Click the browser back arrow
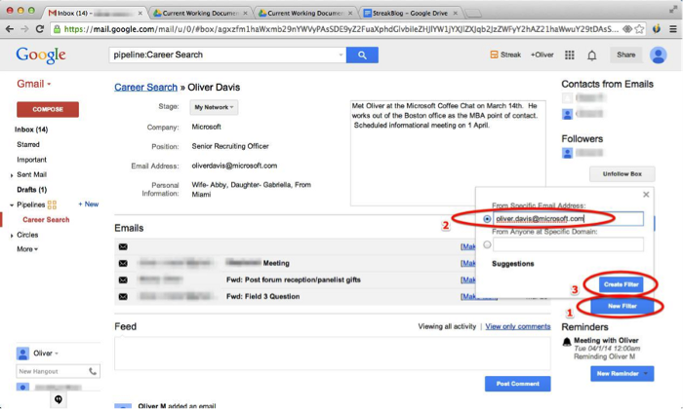This screenshot has width=683, height=409. pos(9,29)
